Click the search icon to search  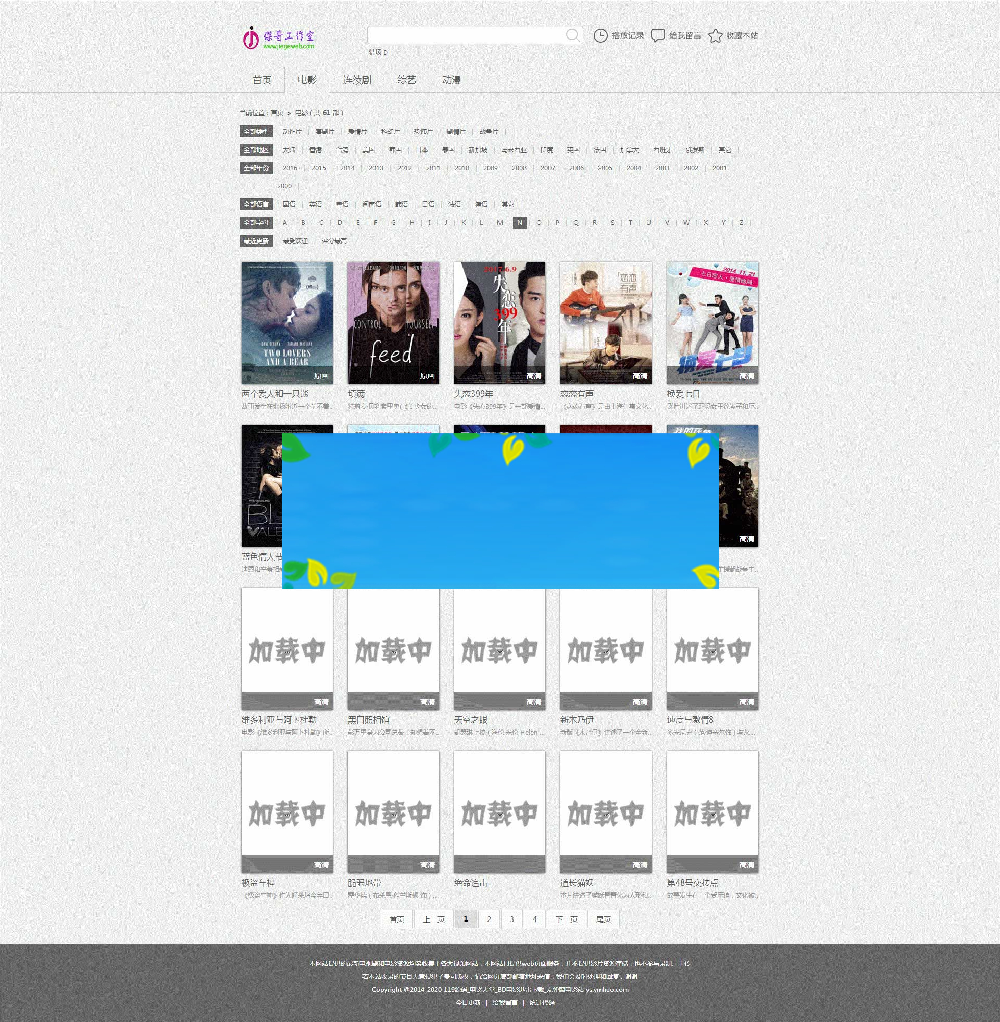[x=573, y=35]
